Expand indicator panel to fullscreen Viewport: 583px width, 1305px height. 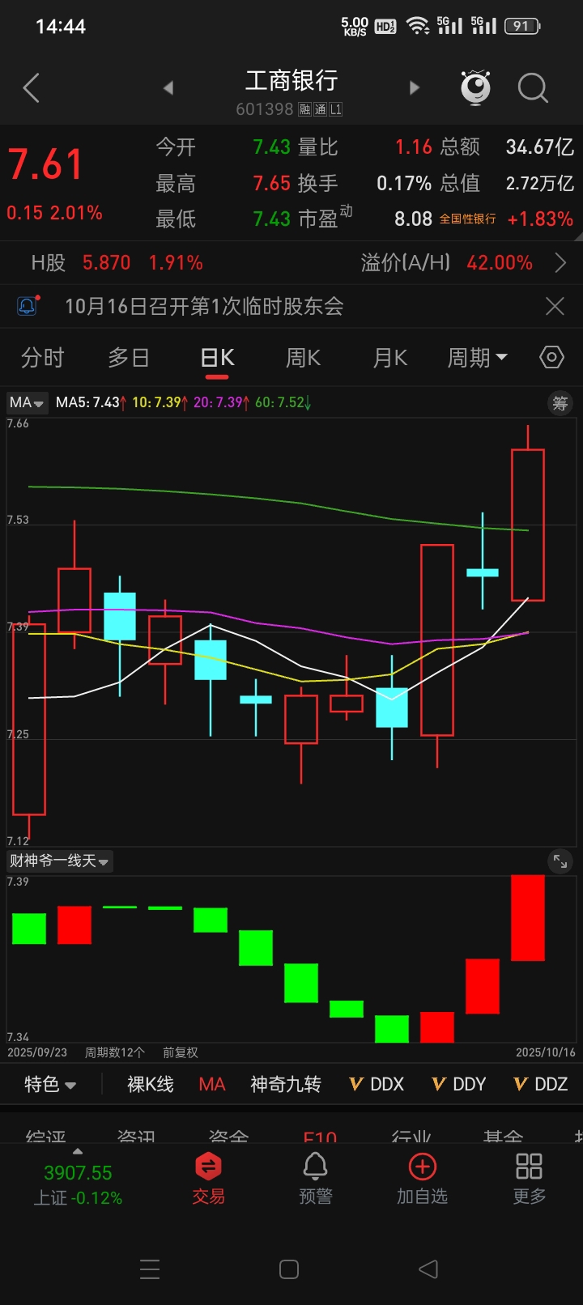click(560, 861)
